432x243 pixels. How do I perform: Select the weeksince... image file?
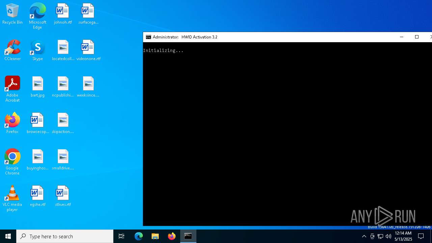(x=88, y=87)
